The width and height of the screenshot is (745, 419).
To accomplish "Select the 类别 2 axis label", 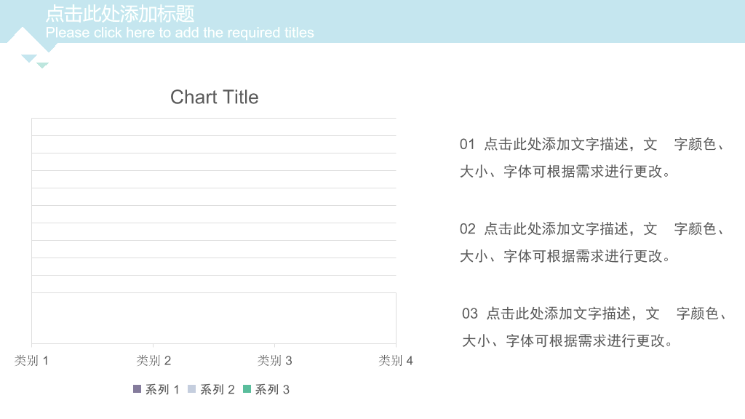I will (x=154, y=361).
